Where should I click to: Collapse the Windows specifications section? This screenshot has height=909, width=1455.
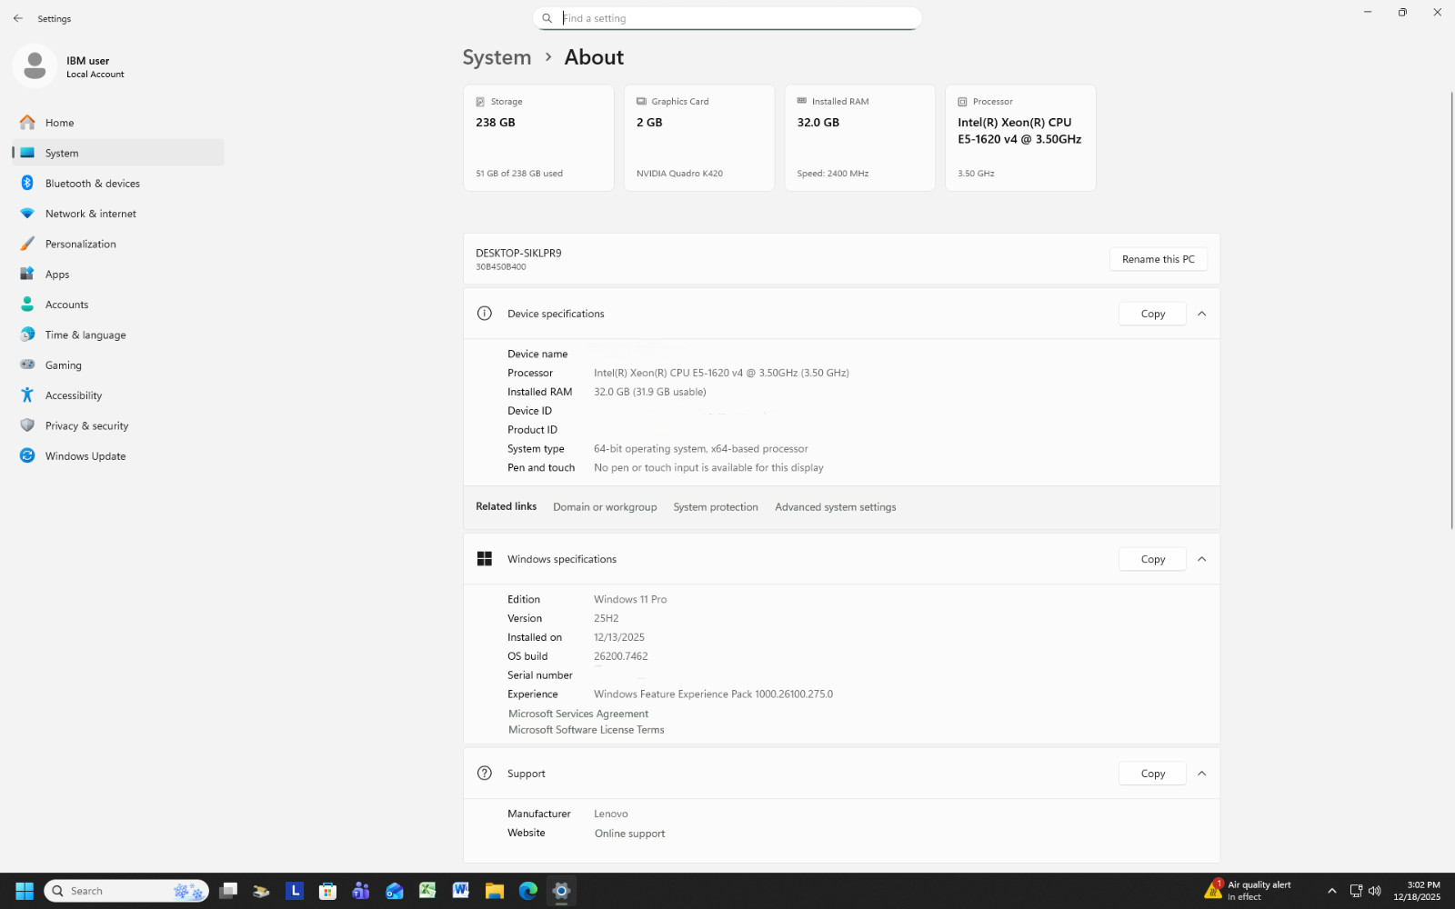click(1201, 559)
